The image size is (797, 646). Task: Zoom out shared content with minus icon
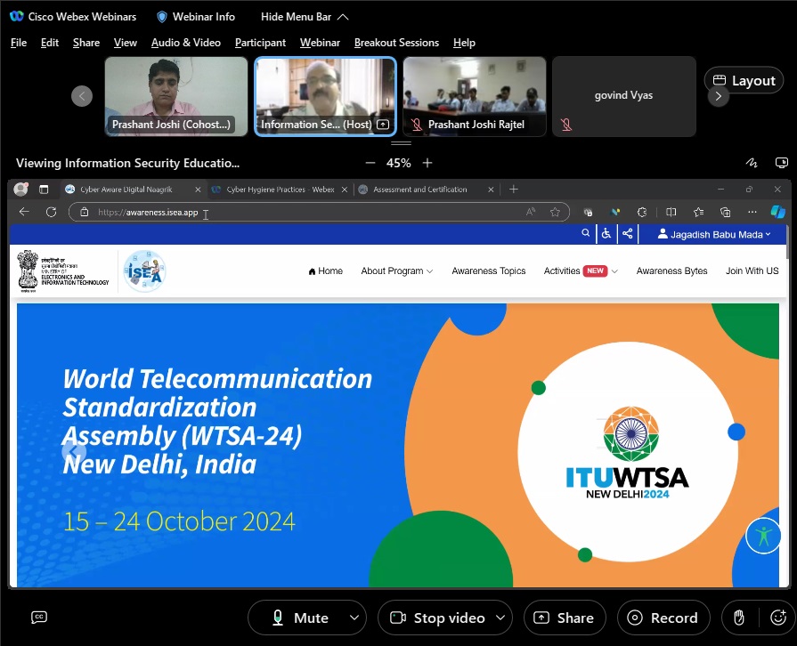point(370,163)
